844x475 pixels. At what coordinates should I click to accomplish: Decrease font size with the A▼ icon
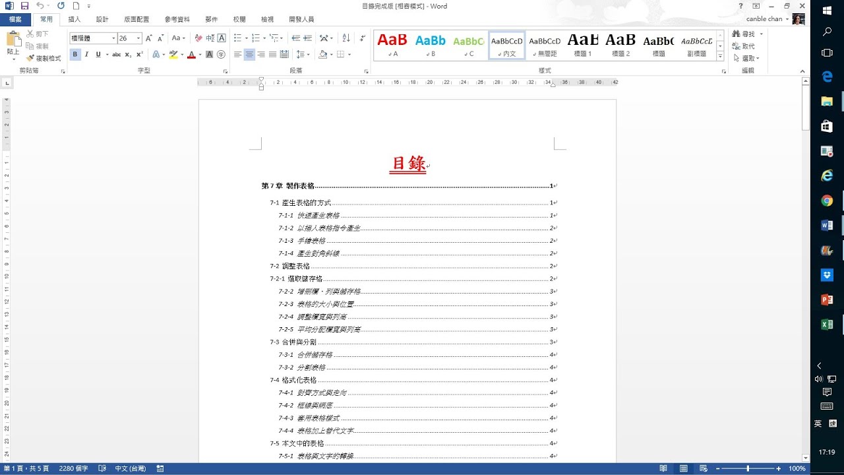160,38
